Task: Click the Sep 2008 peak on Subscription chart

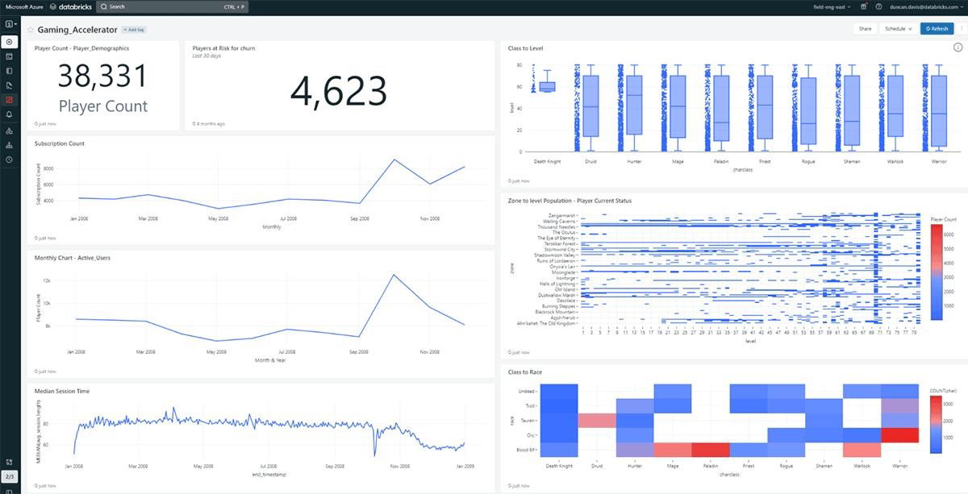Action: [394, 160]
